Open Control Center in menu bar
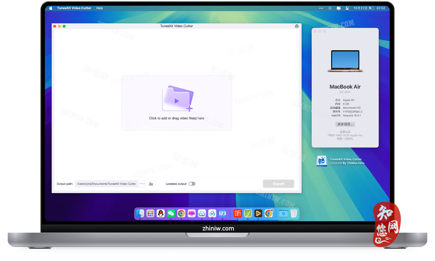 click(347, 8)
